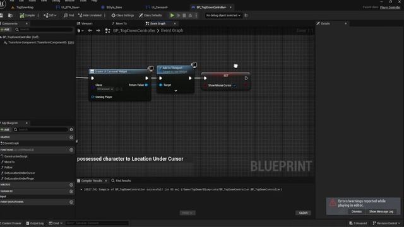Click exec input pin of Create Widget node
The width and height of the screenshot is (404, 227).
(x=93, y=78)
